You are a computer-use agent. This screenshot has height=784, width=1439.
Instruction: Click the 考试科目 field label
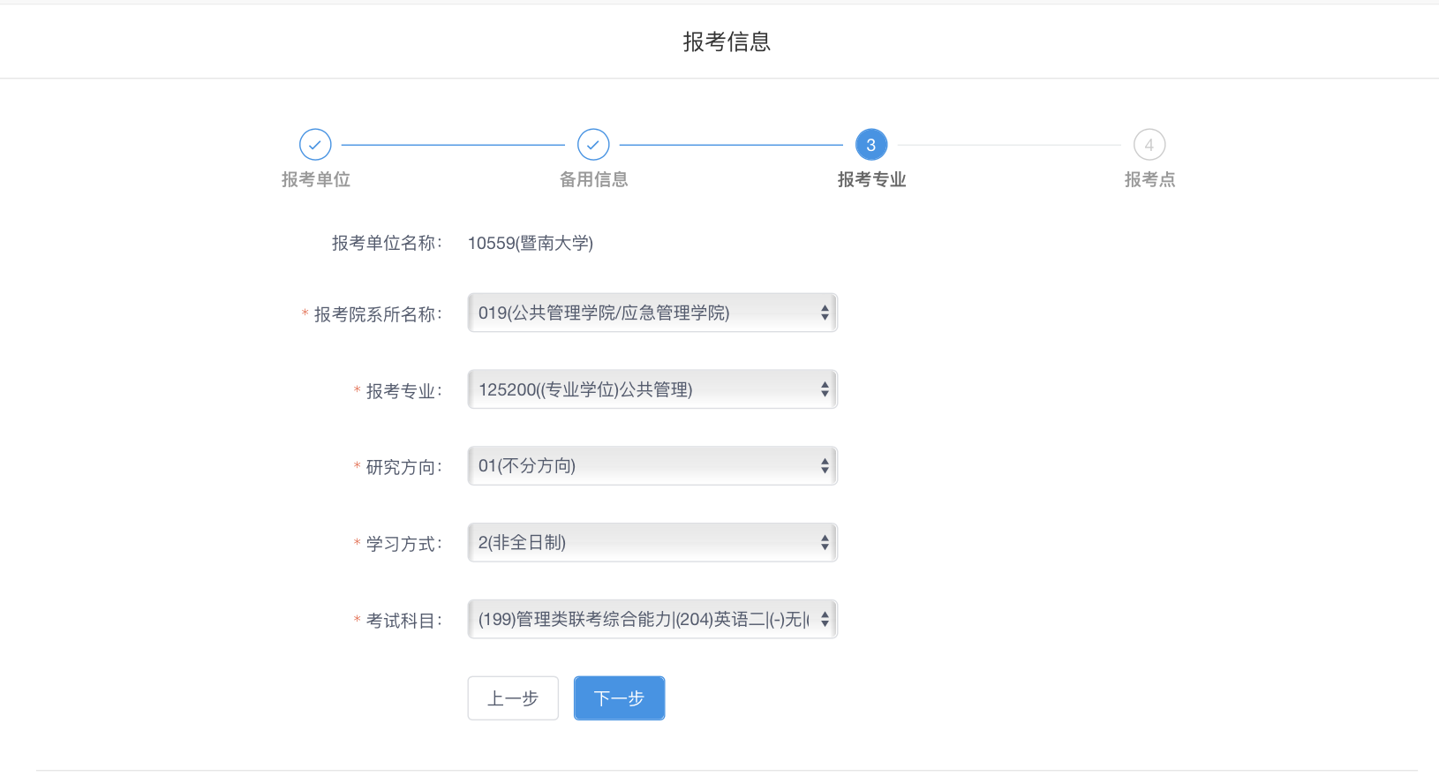403,621
